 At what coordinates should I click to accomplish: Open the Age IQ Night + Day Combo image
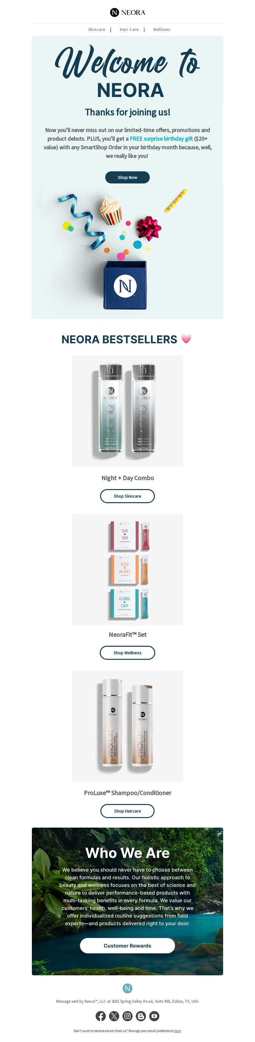127,411
